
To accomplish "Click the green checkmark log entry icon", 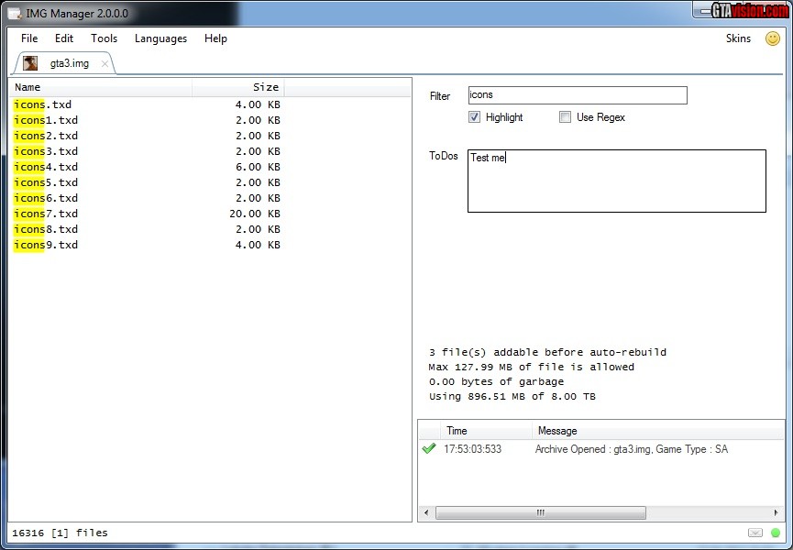I will click(428, 449).
